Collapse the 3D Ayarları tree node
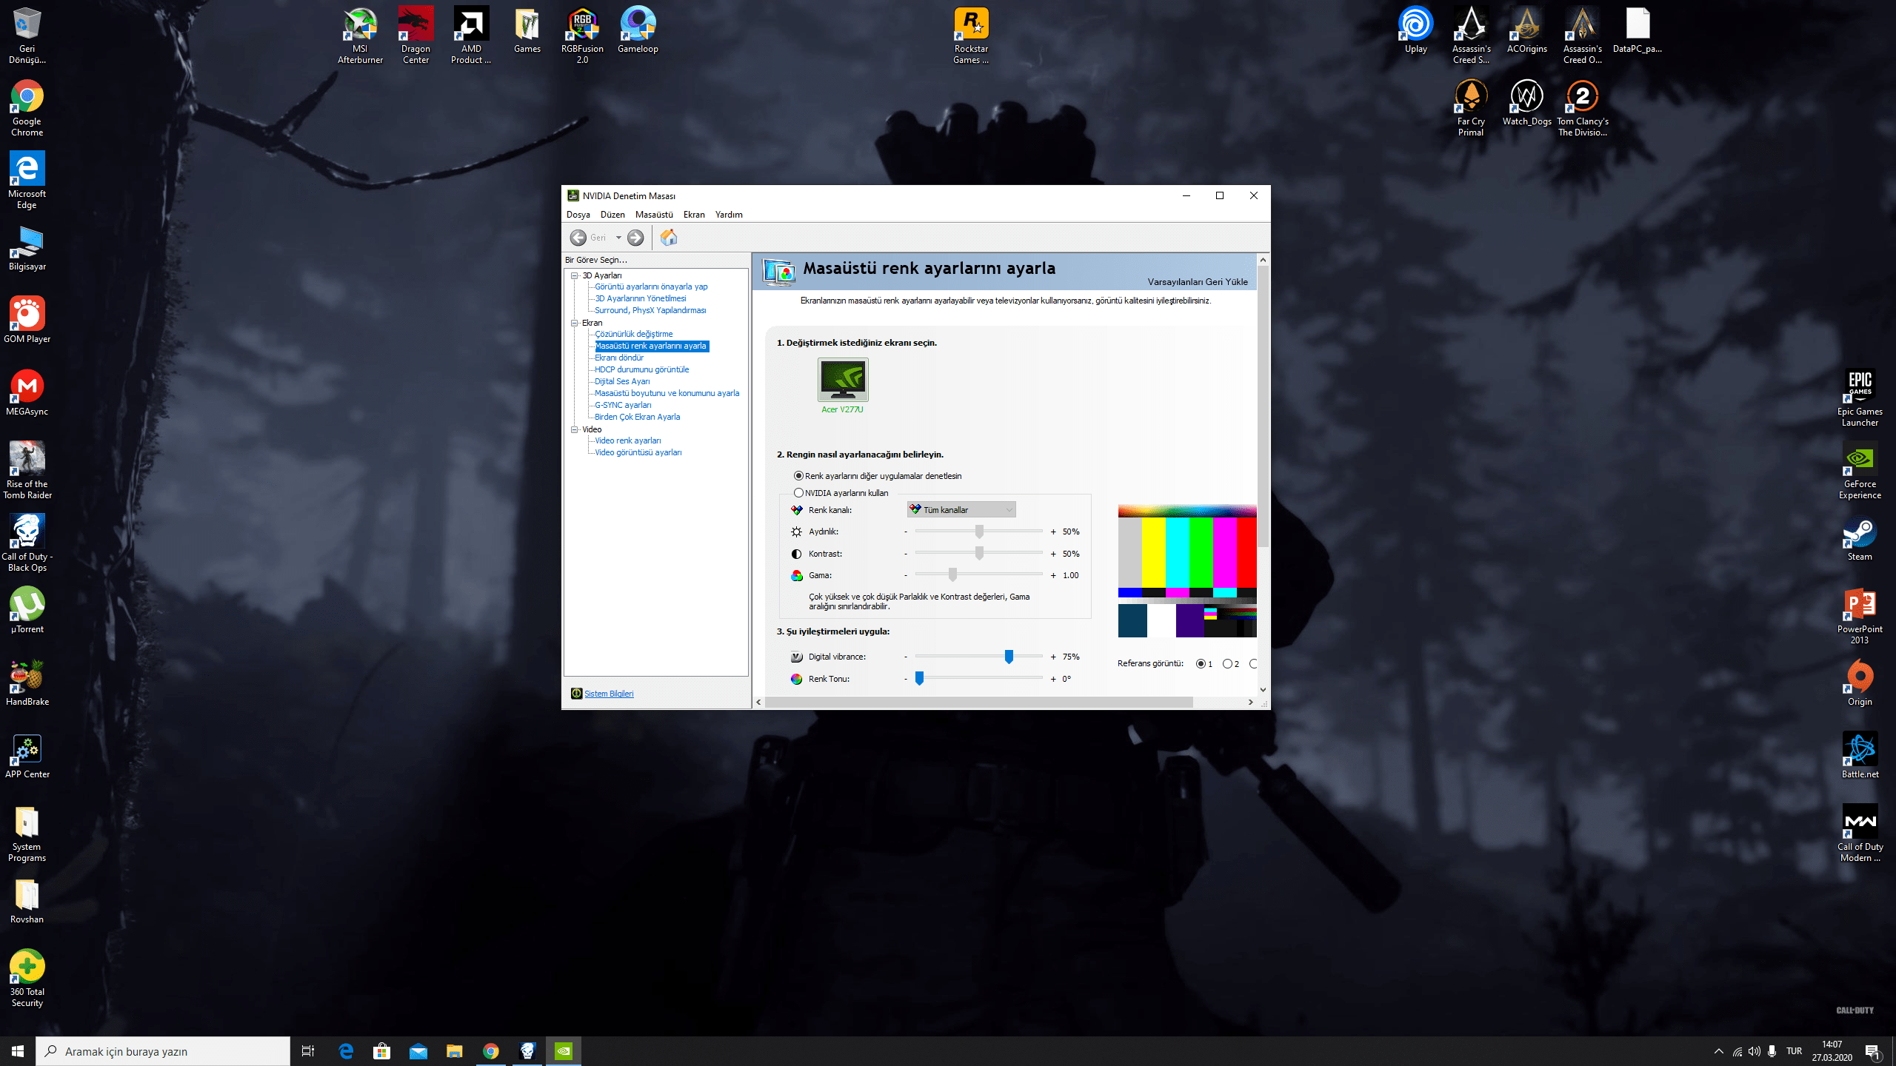The height and width of the screenshot is (1066, 1896). pos(574,275)
